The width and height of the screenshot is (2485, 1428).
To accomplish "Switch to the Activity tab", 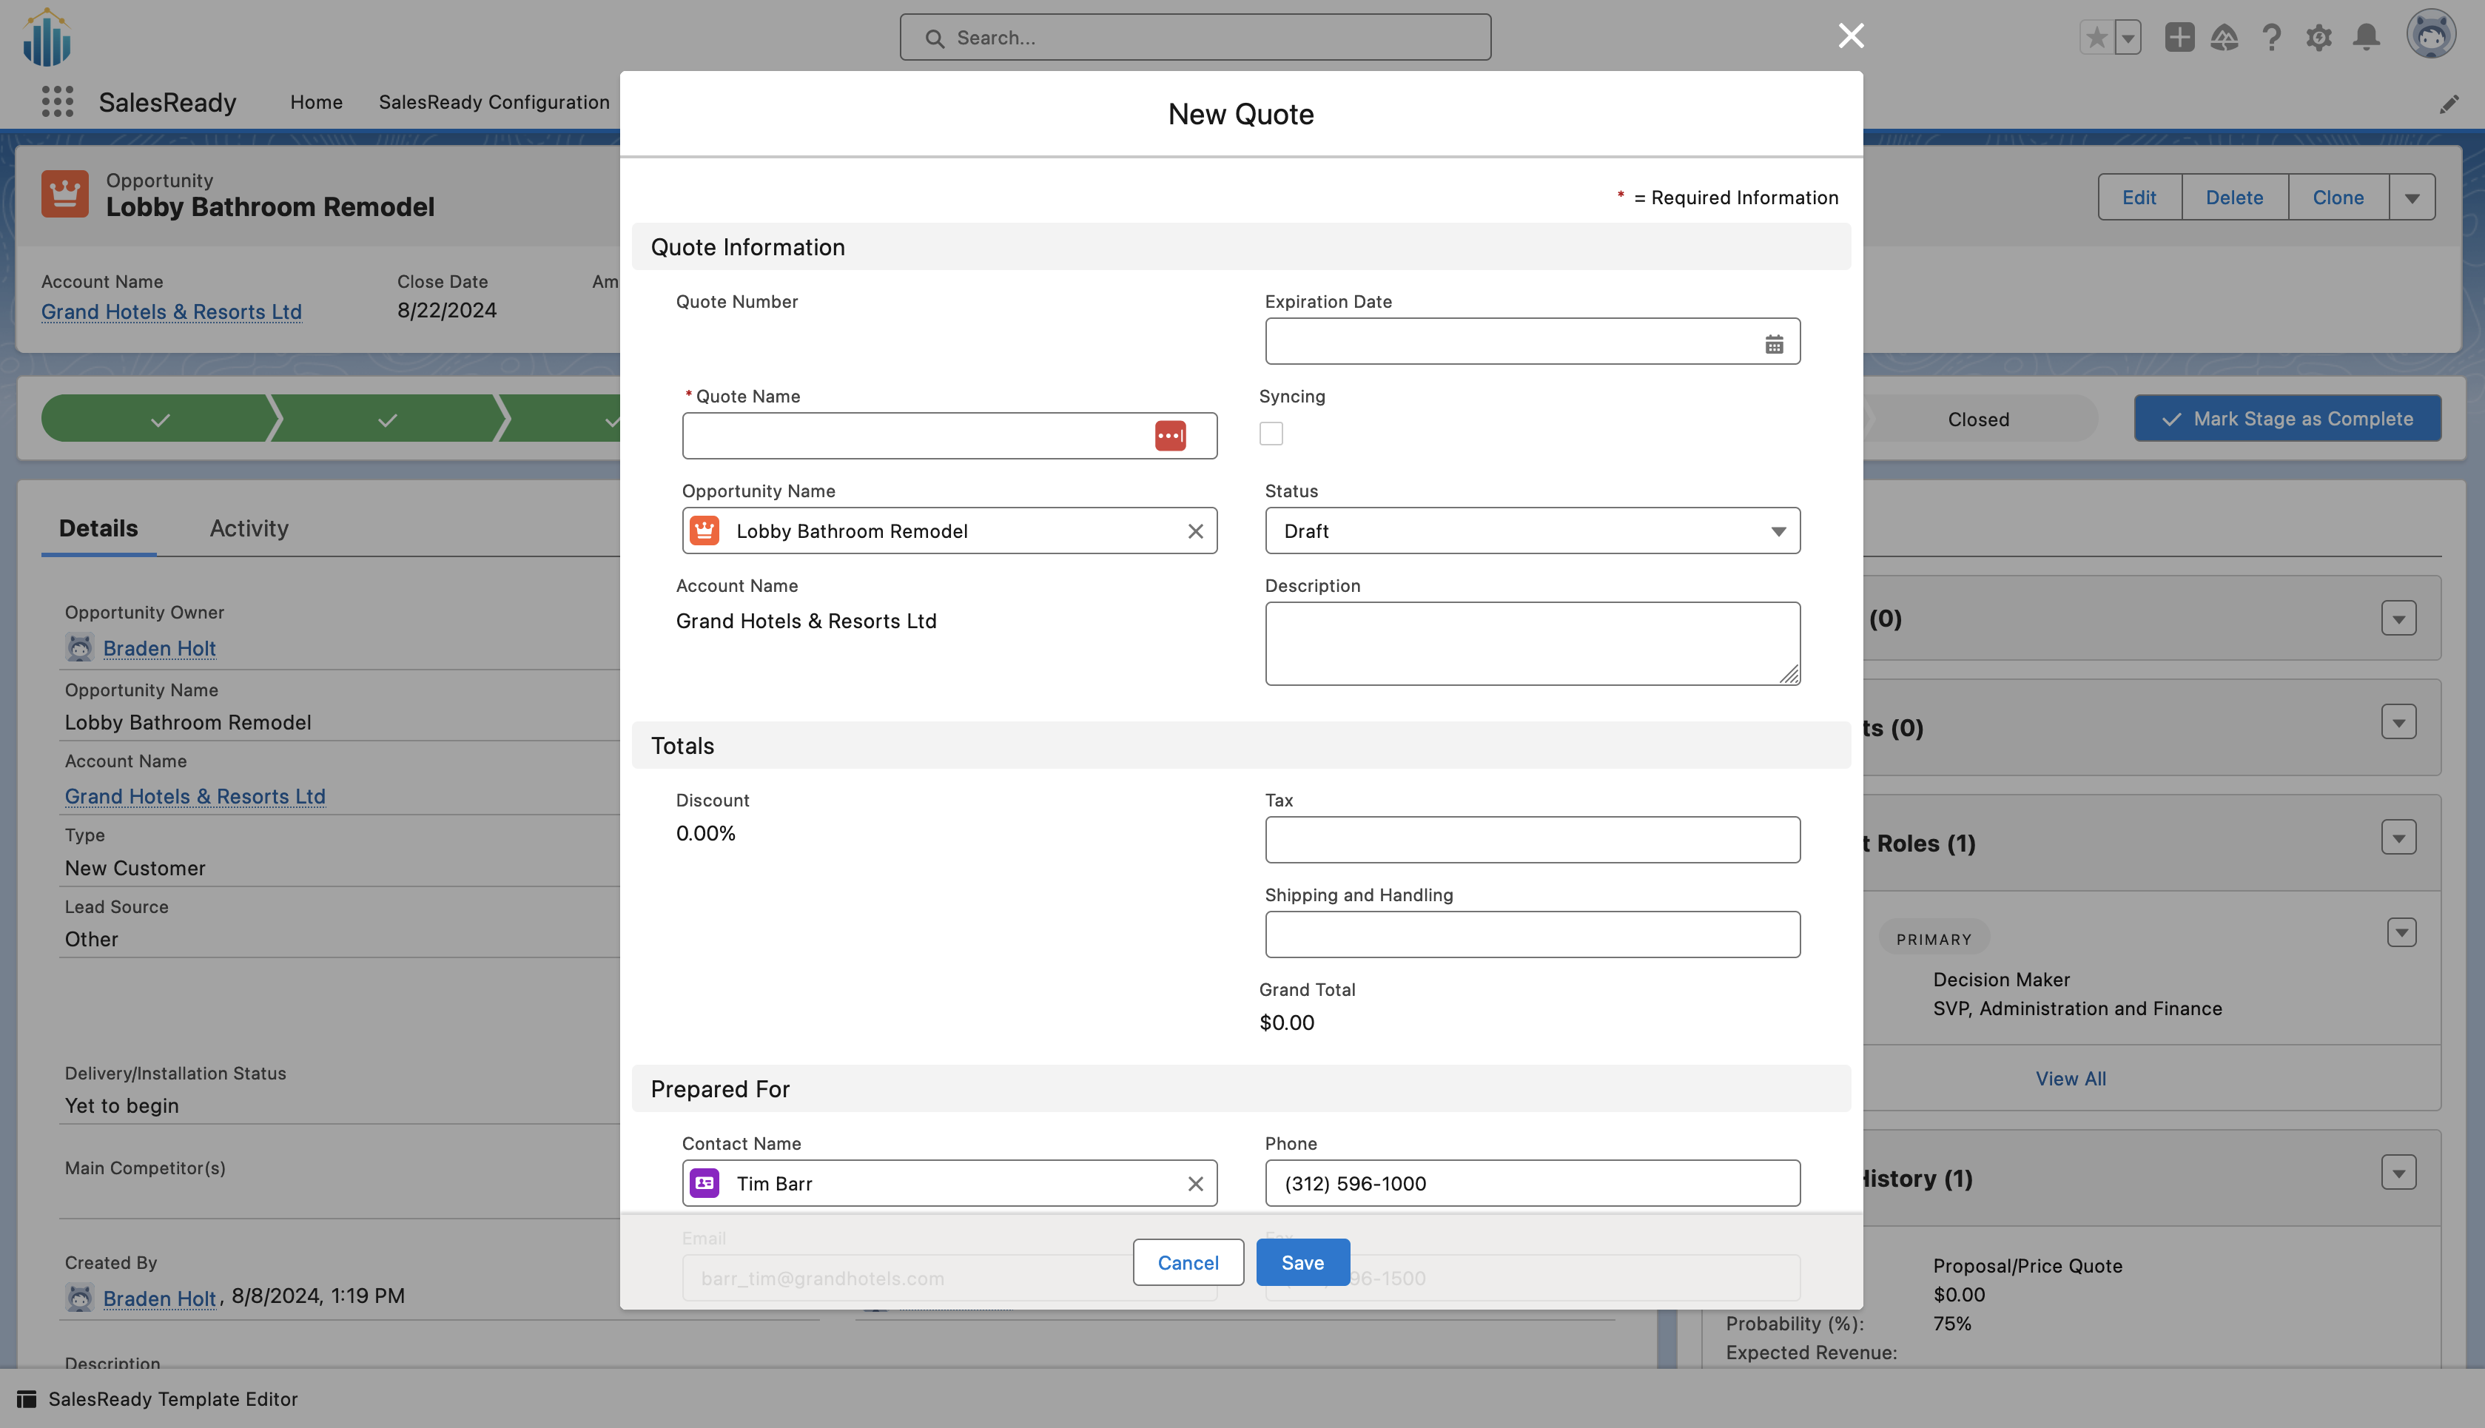I will pyautogui.click(x=249, y=528).
